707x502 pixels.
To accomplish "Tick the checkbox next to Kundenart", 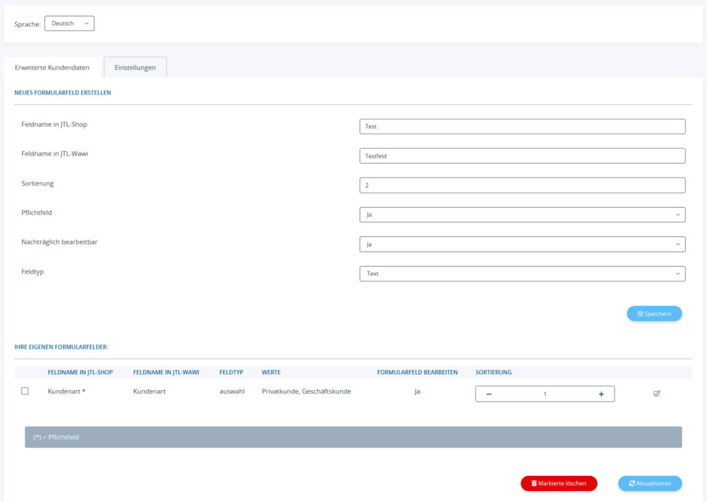I will [x=25, y=391].
